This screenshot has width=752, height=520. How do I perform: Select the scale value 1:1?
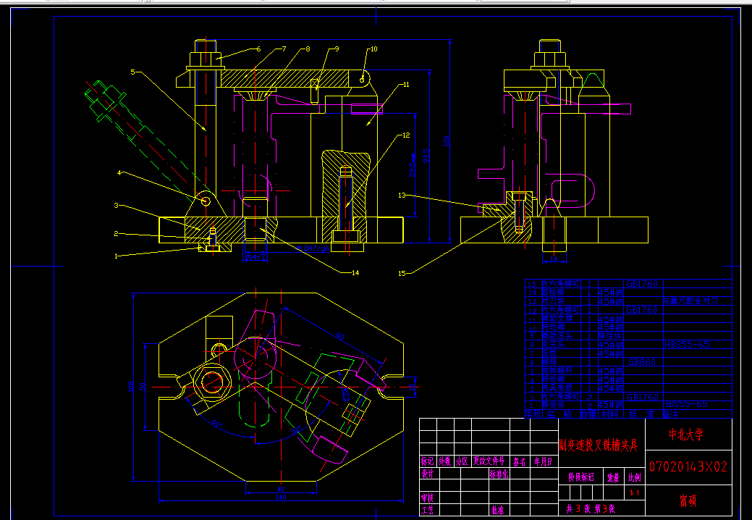coord(634,493)
